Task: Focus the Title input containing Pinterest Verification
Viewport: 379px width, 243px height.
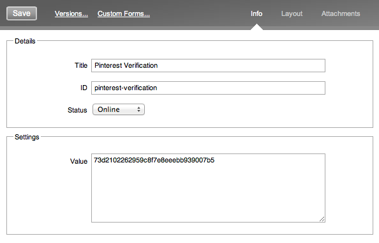Action: [x=208, y=65]
